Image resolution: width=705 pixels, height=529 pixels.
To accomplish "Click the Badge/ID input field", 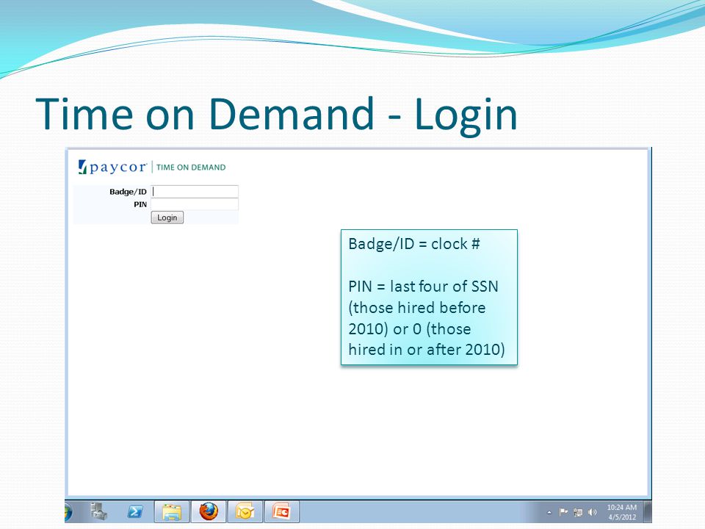I will point(194,192).
